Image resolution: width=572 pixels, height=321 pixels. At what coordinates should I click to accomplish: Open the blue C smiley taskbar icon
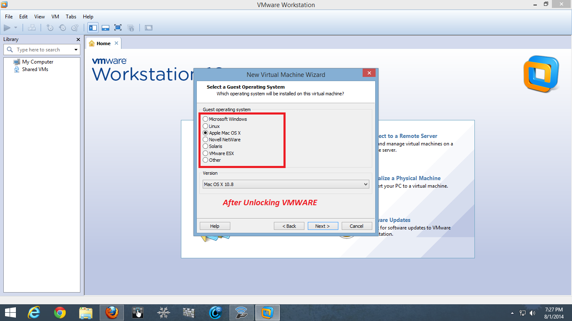tap(215, 313)
